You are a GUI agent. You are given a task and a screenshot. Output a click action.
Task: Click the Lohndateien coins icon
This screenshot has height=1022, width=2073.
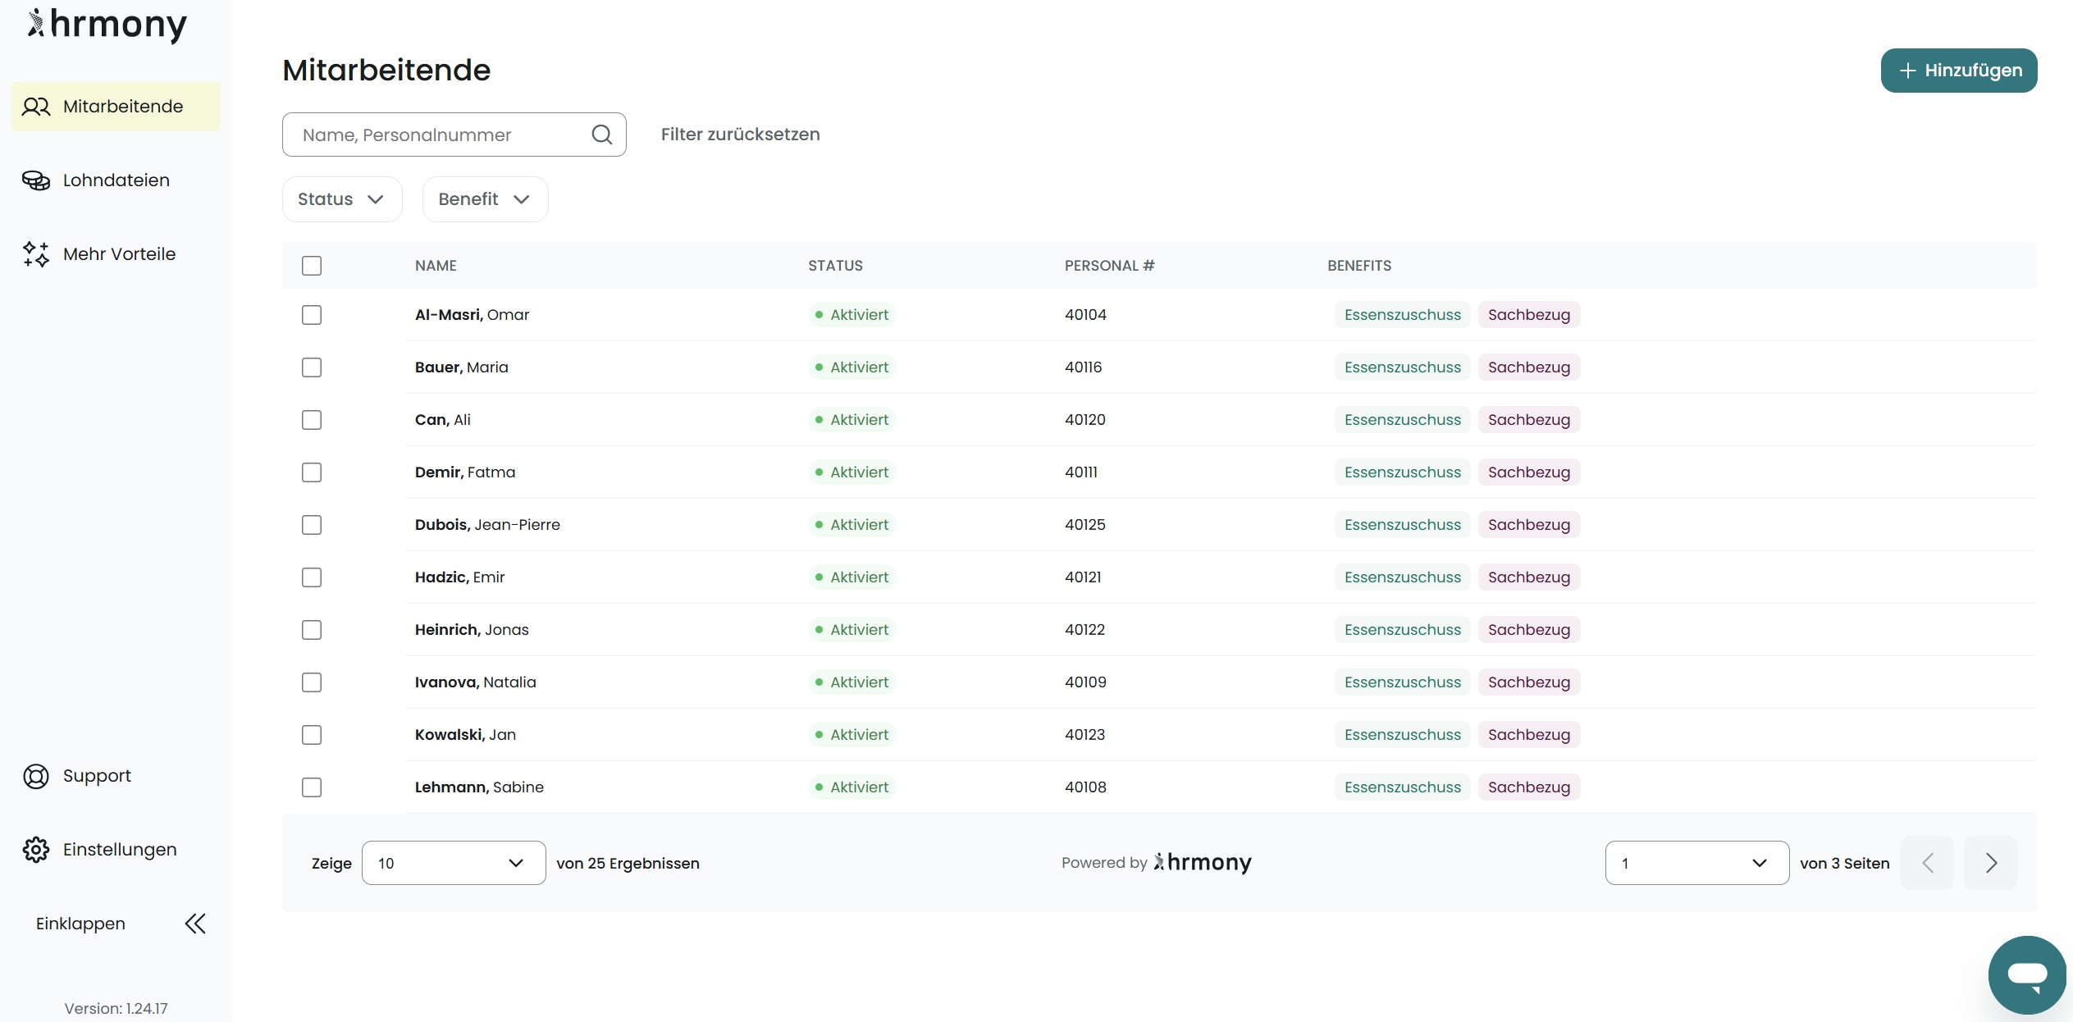point(36,180)
